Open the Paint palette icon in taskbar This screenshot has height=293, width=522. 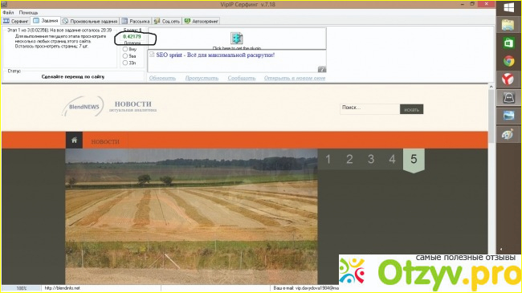[508, 135]
